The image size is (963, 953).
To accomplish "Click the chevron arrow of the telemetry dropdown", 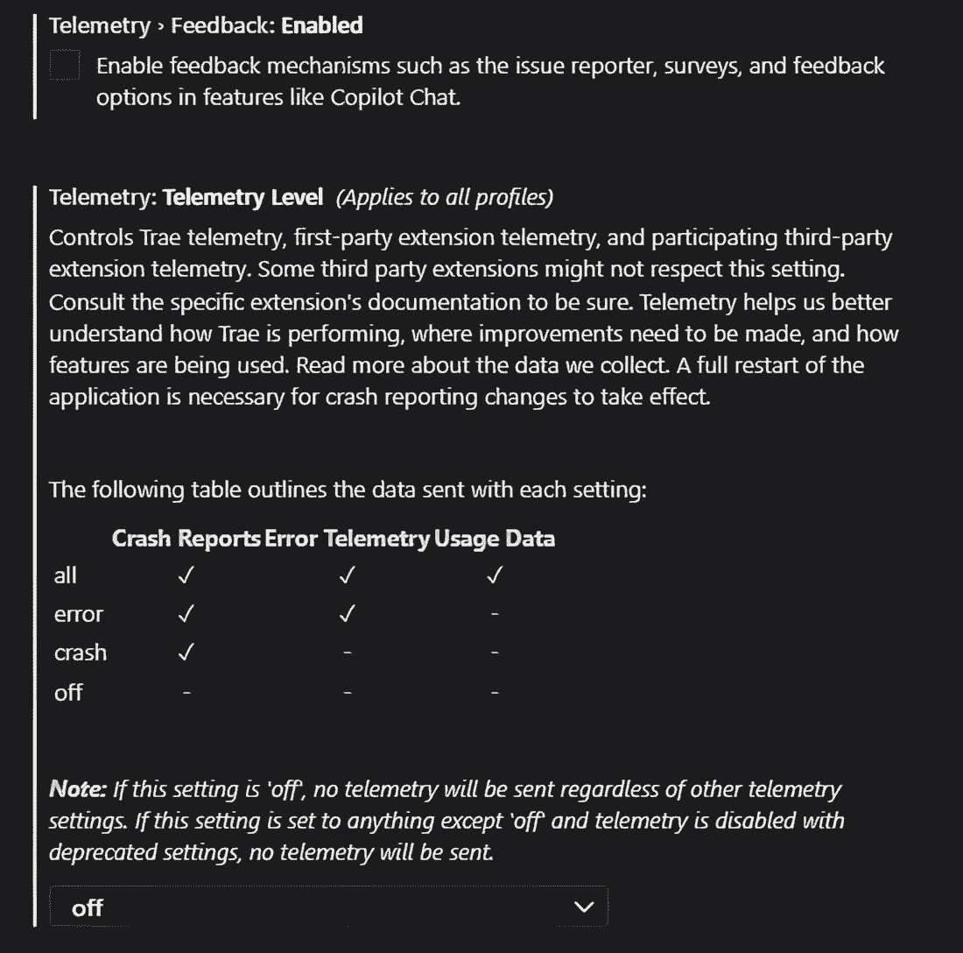I will pos(583,907).
